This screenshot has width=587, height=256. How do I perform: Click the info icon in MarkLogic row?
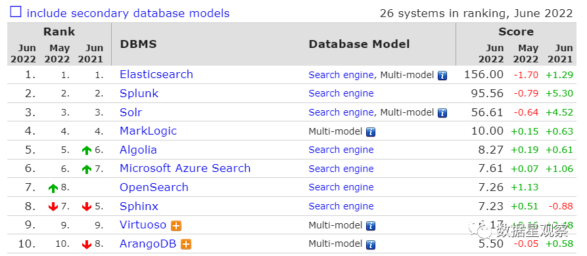coord(371,132)
